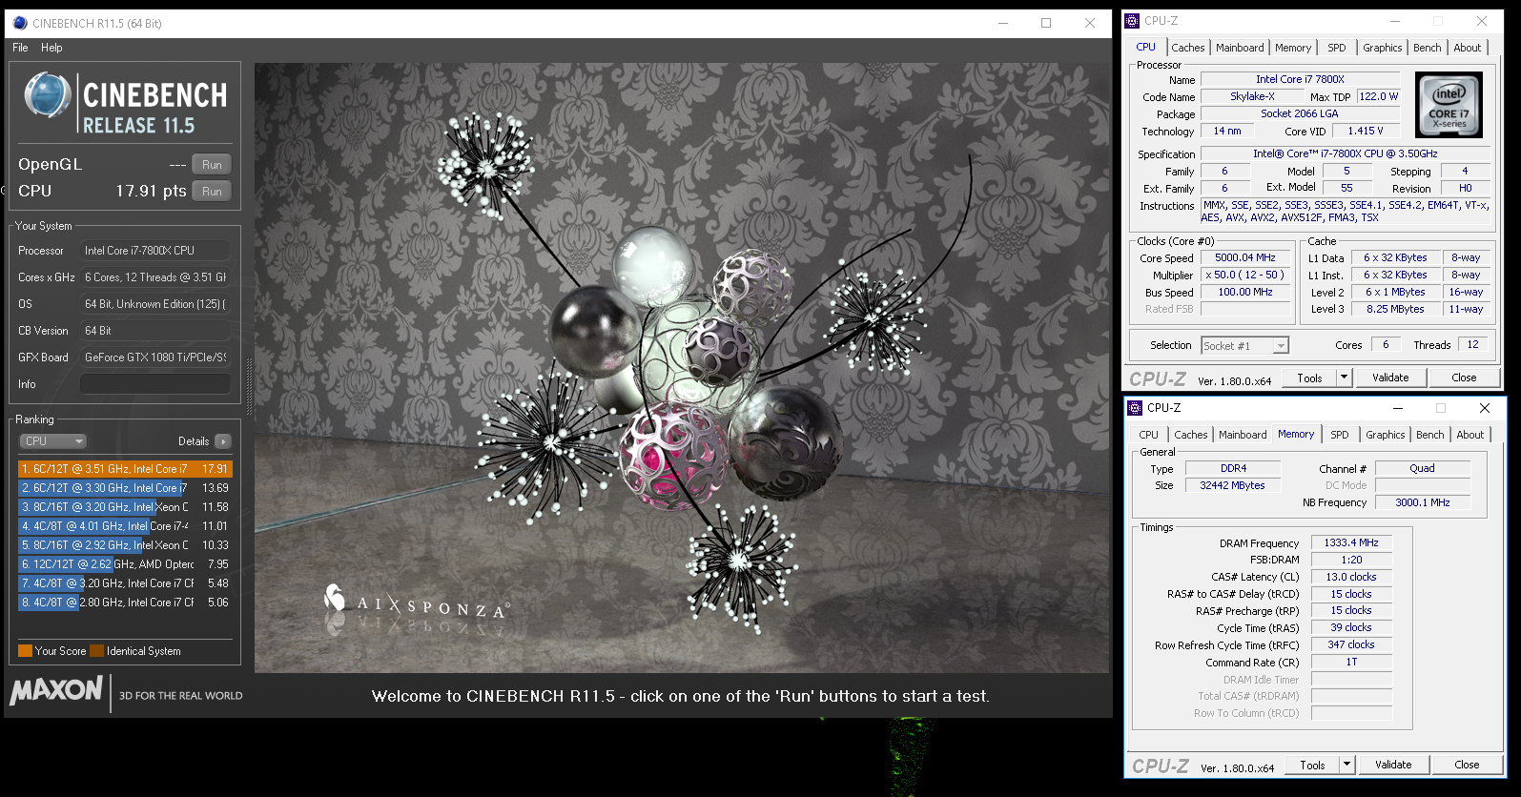Click the NB Frequency value 3000.1 MHz
The image size is (1521, 797).
[x=1422, y=502]
